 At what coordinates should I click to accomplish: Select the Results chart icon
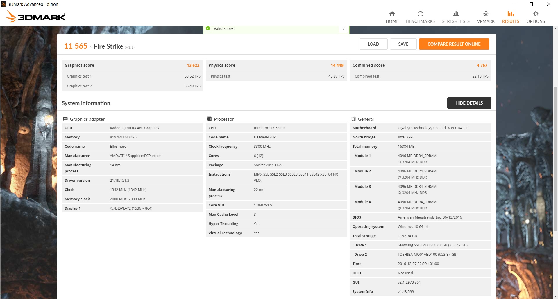click(x=511, y=14)
